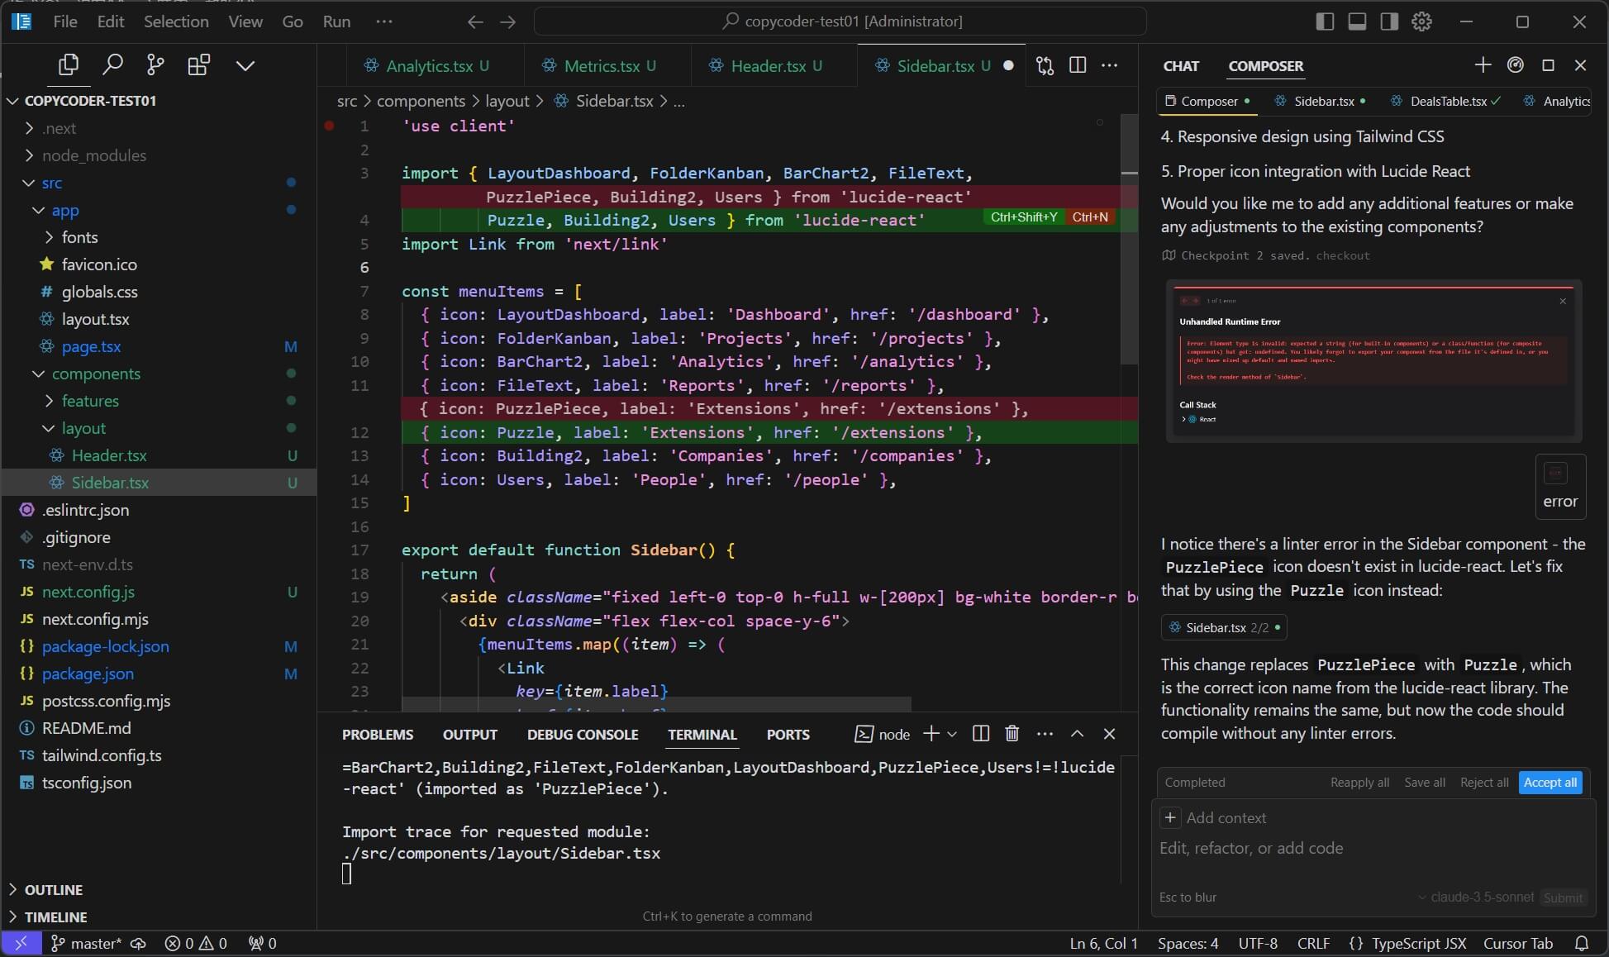Go forward with the right arrow
This screenshot has height=957, width=1609.
[508, 21]
